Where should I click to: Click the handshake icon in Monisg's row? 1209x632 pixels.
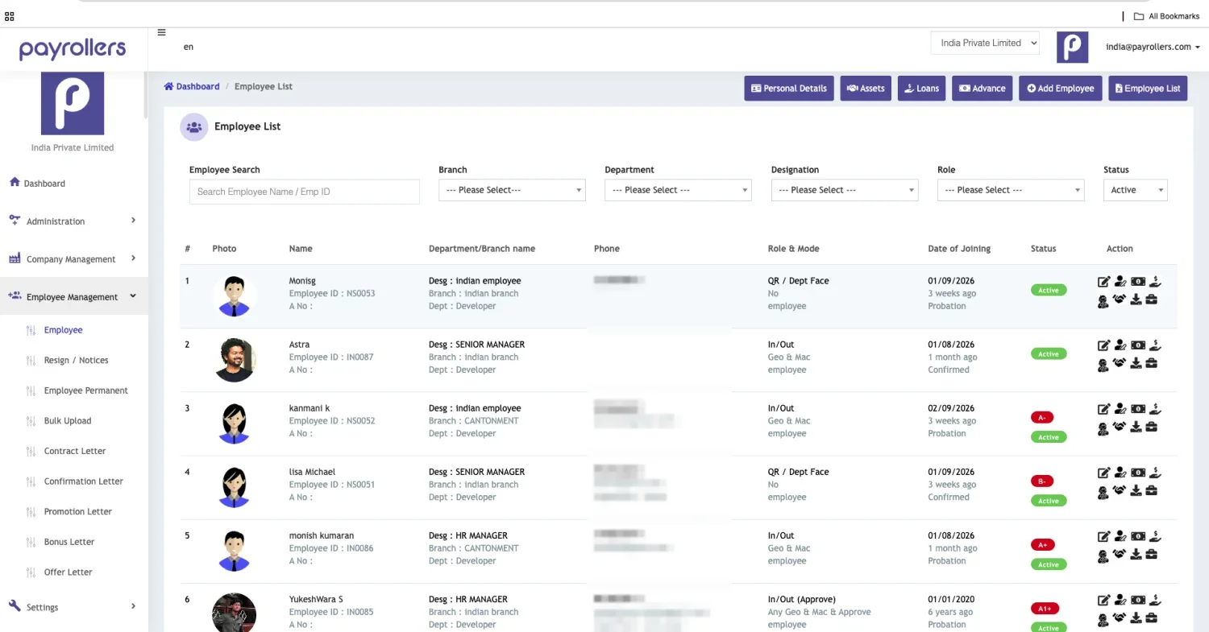click(1120, 299)
